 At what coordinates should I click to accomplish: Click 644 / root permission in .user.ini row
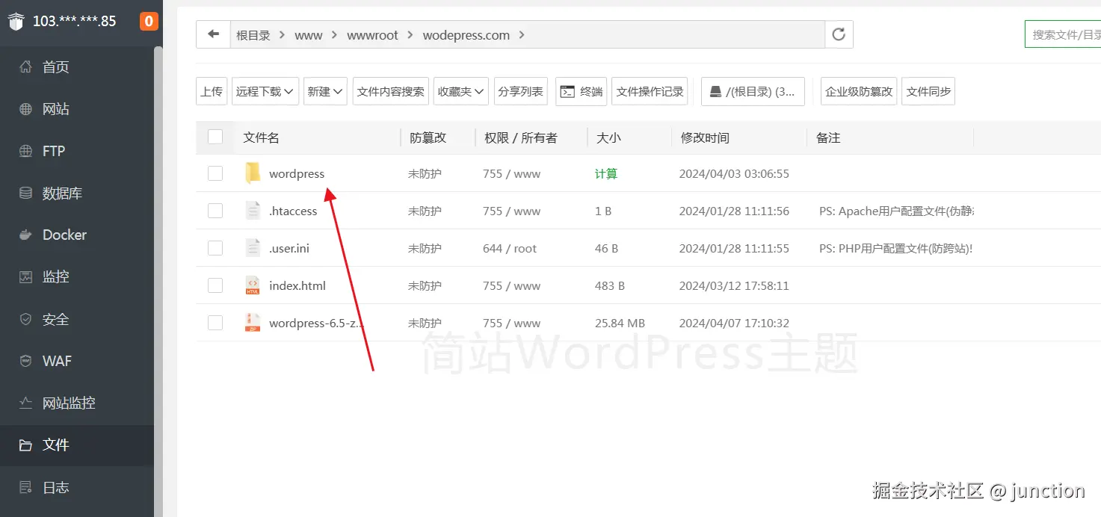click(510, 248)
